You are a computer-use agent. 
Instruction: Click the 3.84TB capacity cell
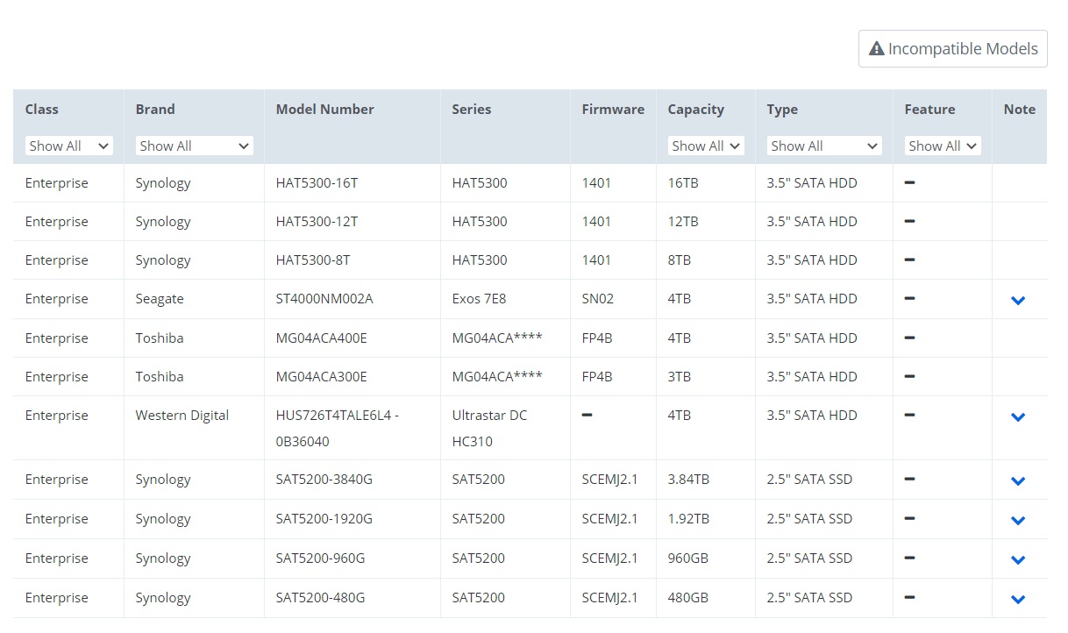tap(688, 480)
